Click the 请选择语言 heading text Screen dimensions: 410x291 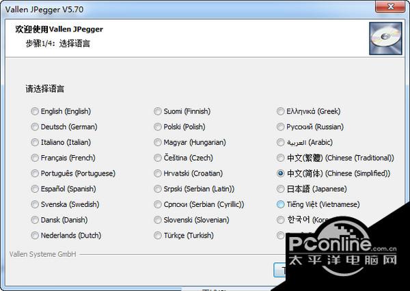(x=44, y=89)
